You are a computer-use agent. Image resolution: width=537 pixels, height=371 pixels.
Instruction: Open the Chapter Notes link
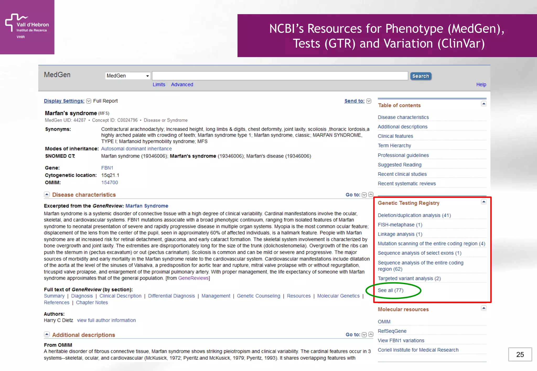[x=92, y=302]
